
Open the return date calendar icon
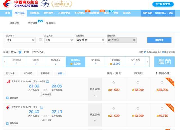tap(134, 40)
